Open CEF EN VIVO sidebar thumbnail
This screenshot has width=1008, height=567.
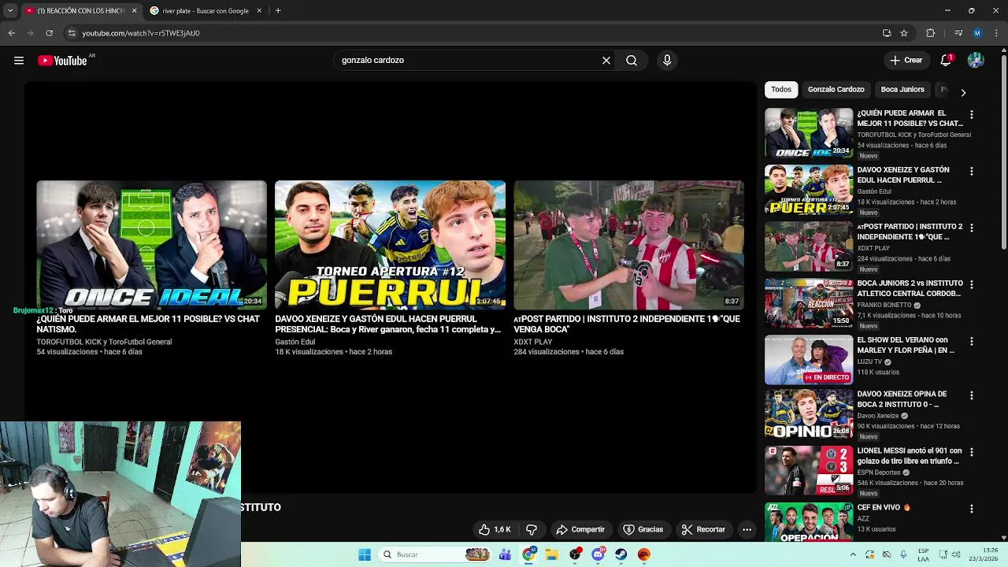pos(809,522)
